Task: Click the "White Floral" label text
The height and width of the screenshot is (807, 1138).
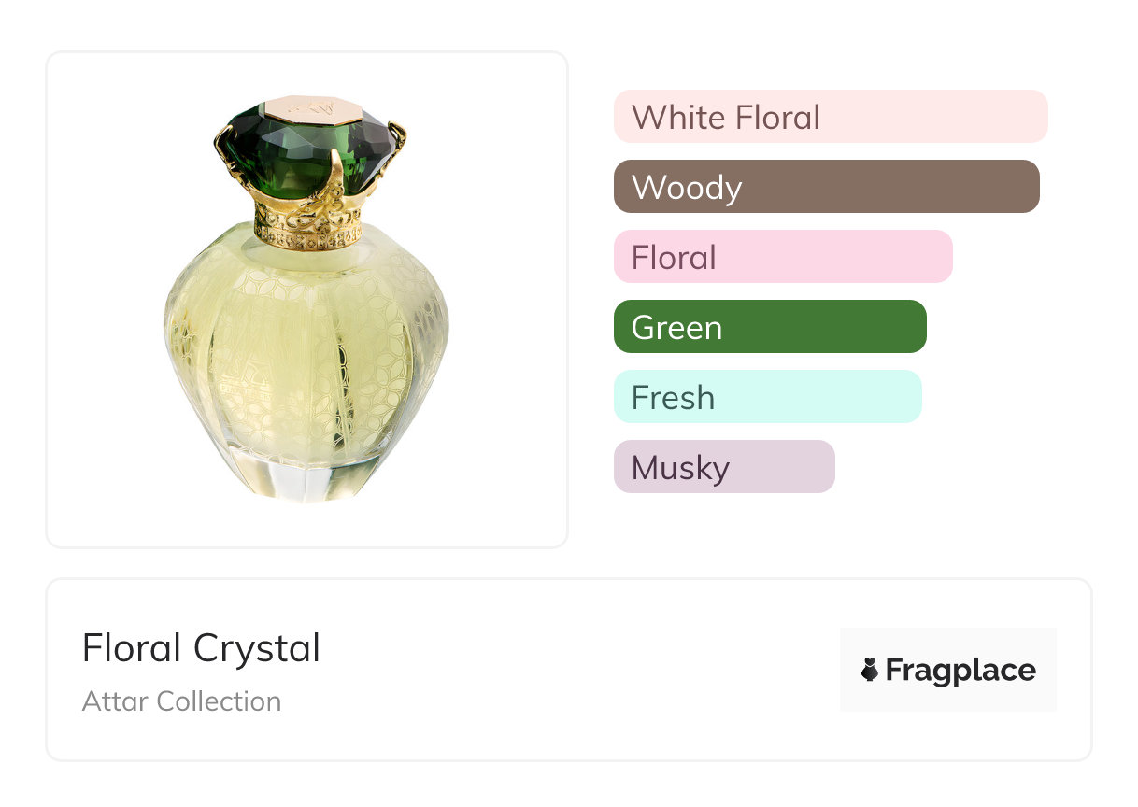Action: tap(725, 118)
